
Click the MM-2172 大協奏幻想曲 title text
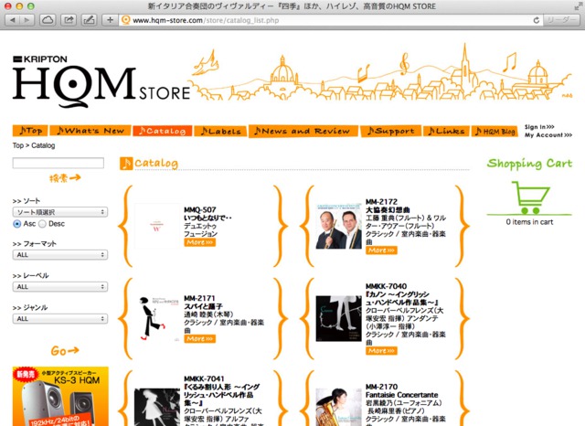click(x=388, y=210)
